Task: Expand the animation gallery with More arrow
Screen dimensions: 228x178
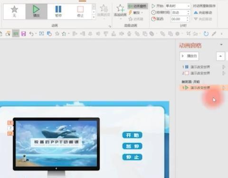Action: tap(94, 17)
